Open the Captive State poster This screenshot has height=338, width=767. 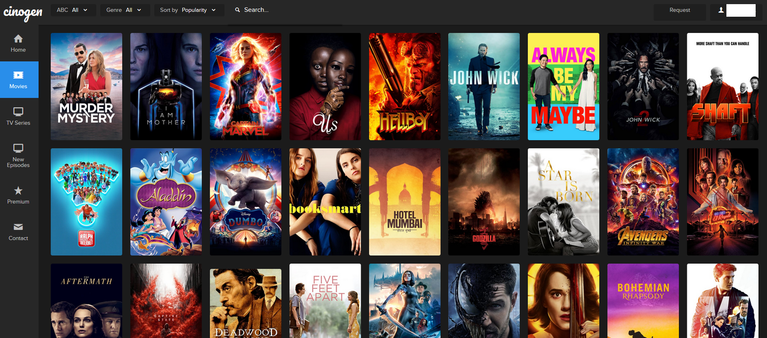coord(166,301)
